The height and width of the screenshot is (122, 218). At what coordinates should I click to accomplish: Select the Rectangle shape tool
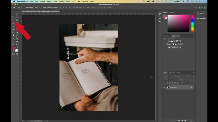13,41
